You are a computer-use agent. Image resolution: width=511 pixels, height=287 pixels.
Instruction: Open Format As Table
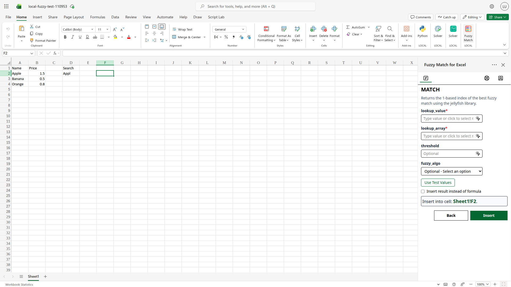point(284,33)
